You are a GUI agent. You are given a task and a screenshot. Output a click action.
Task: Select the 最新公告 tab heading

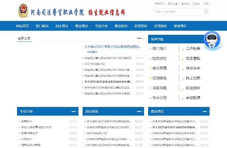[24, 38]
